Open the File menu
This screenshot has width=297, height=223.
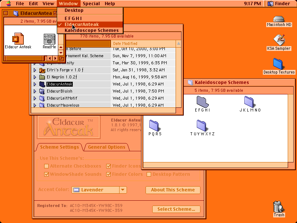coord(20,3)
